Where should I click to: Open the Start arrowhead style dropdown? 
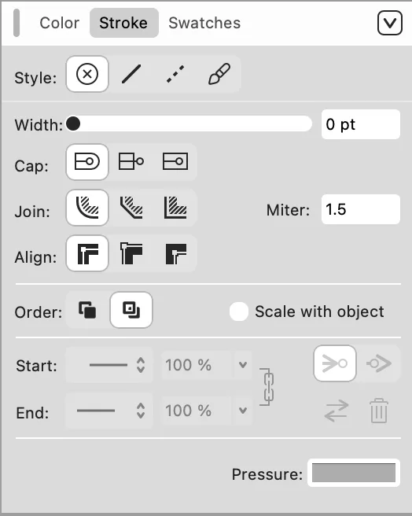(109, 365)
